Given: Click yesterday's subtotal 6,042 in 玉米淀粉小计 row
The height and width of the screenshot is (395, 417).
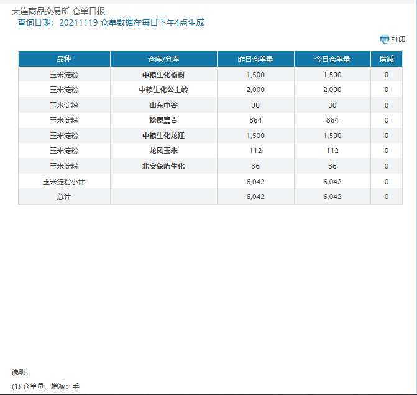Looking at the screenshot, I should point(255,182).
